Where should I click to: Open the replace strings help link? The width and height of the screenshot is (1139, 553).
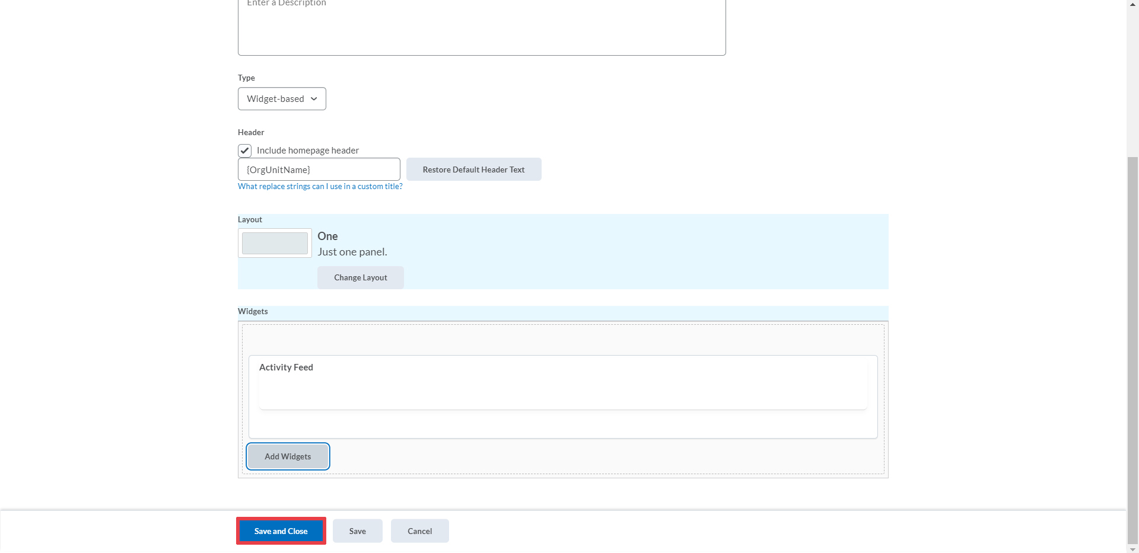(320, 186)
